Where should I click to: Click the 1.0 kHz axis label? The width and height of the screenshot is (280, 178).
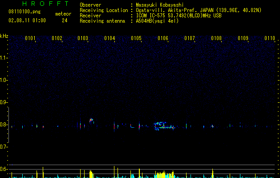tap(4, 80)
